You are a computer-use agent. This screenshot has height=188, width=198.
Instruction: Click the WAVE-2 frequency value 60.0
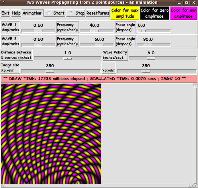click(x=99, y=39)
